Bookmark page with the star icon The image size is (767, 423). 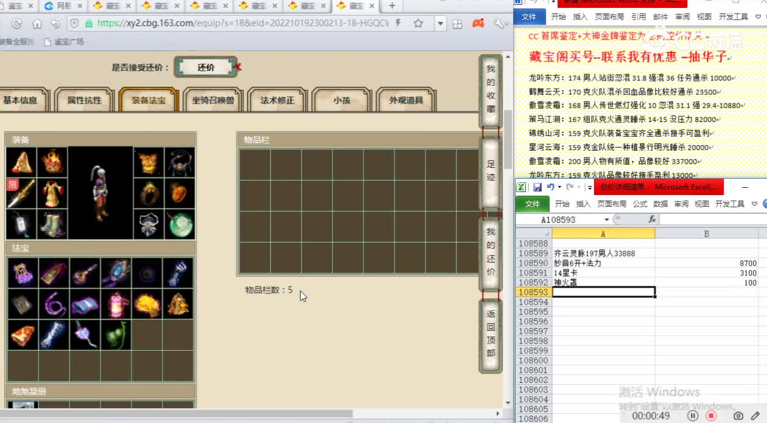coord(418,24)
